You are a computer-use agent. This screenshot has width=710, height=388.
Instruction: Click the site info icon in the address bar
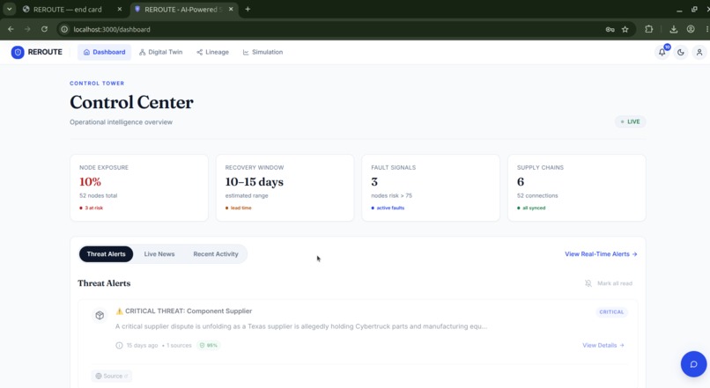(64, 29)
